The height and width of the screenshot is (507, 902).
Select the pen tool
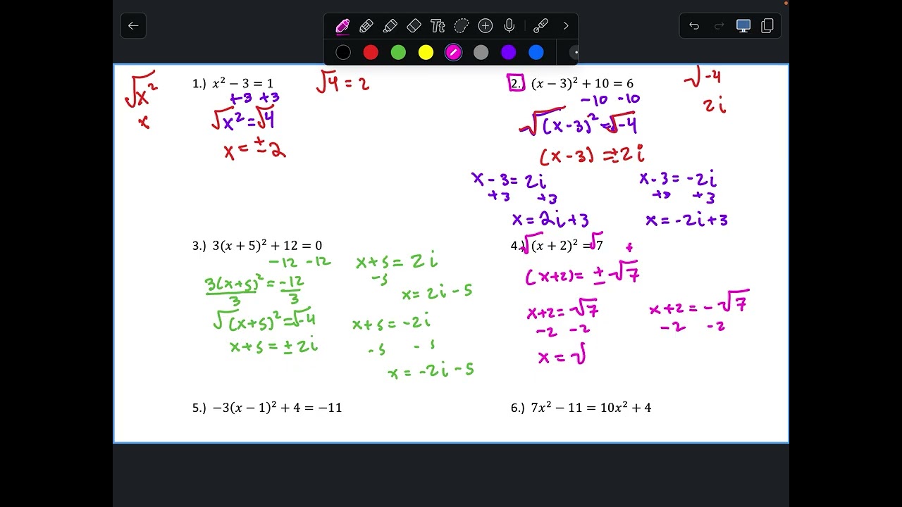click(342, 26)
